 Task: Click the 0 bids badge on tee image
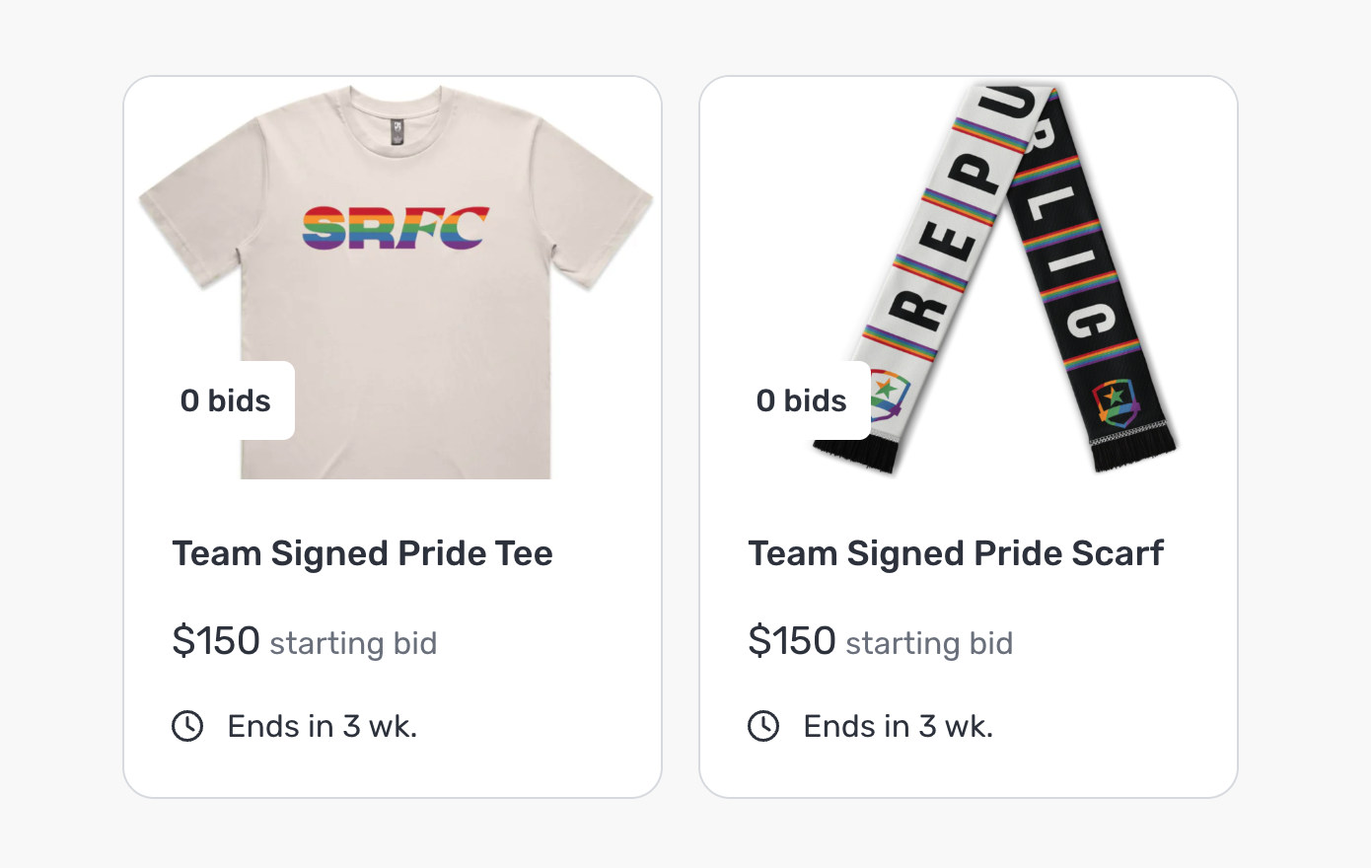tap(225, 400)
